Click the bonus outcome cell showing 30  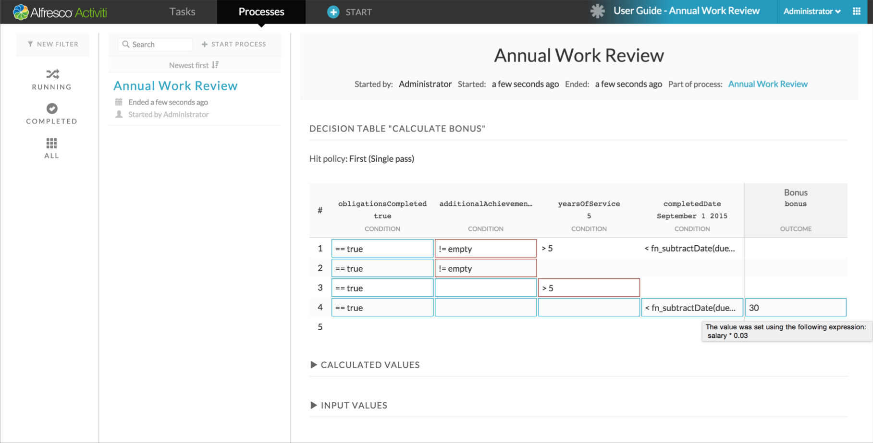coord(795,308)
